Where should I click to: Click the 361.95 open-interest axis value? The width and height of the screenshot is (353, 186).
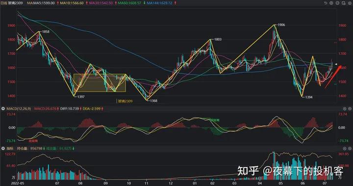click(343, 154)
